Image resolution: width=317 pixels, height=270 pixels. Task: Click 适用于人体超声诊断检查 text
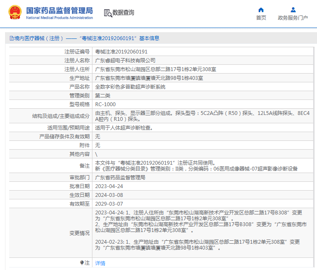tap(124, 128)
